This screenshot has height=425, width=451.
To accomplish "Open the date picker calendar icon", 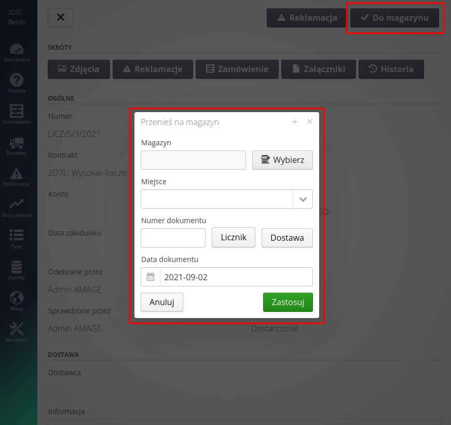I will (151, 277).
